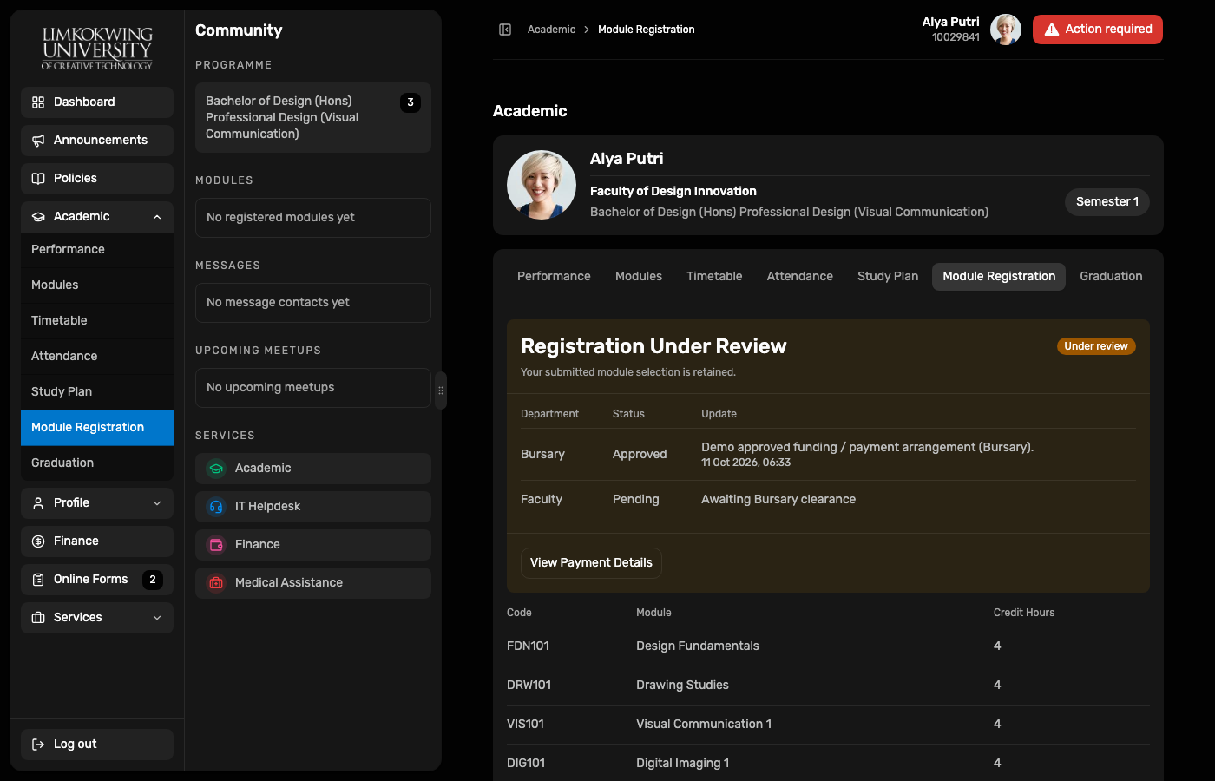
Task: Open the Dashboard menu item
Action: [97, 102]
